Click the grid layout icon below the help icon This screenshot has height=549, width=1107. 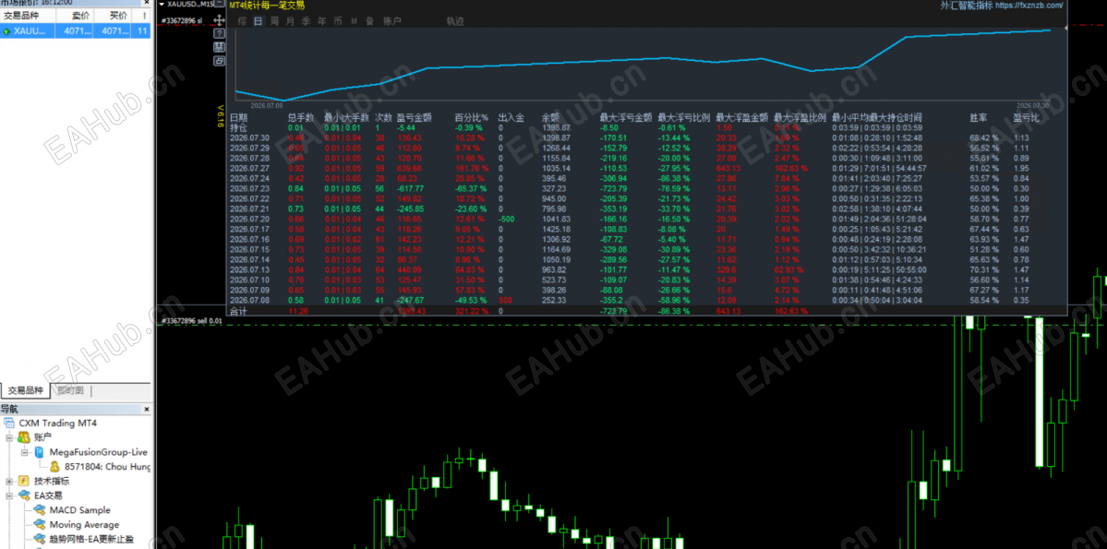click(219, 47)
